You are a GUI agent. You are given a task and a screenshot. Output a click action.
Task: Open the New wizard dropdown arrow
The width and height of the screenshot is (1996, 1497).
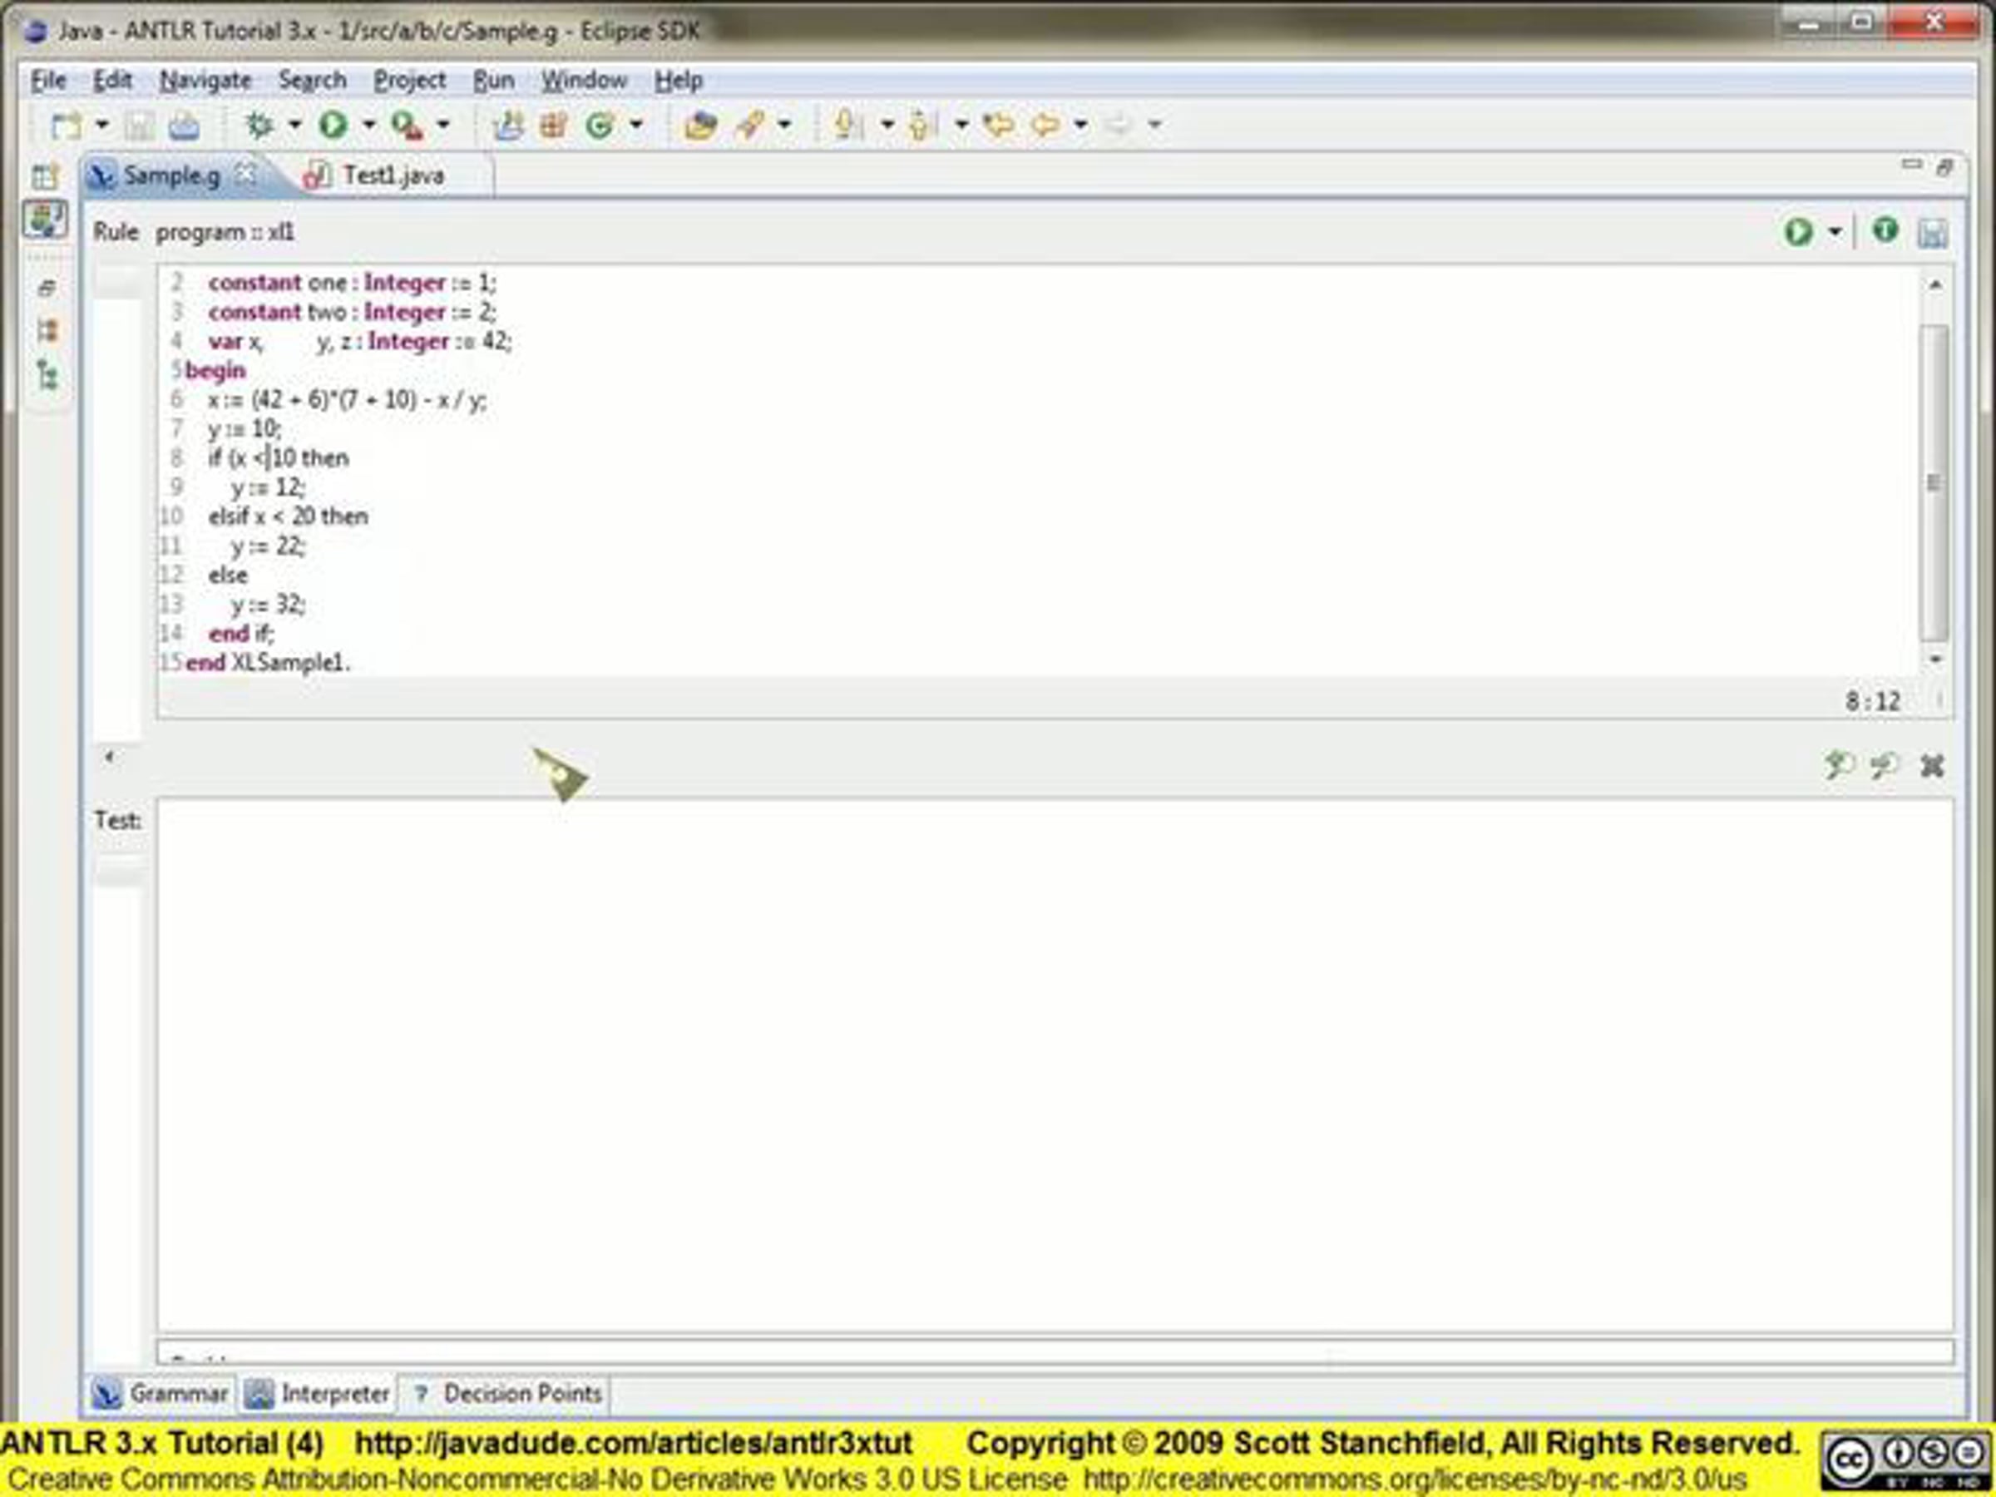(102, 125)
